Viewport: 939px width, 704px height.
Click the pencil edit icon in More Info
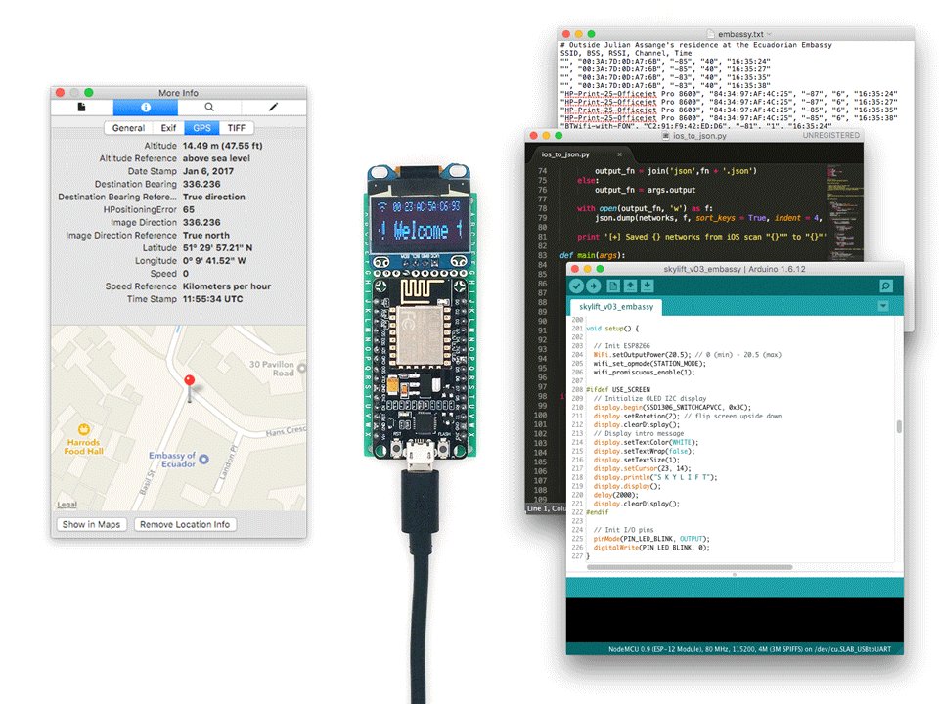point(273,108)
